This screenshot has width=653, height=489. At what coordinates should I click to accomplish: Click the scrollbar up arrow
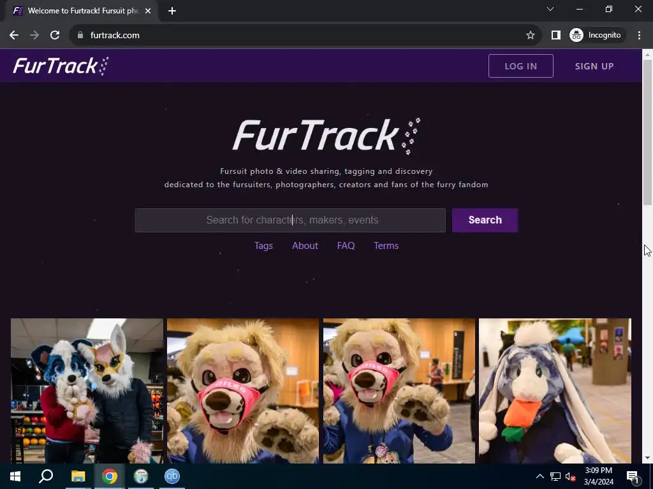(x=647, y=54)
